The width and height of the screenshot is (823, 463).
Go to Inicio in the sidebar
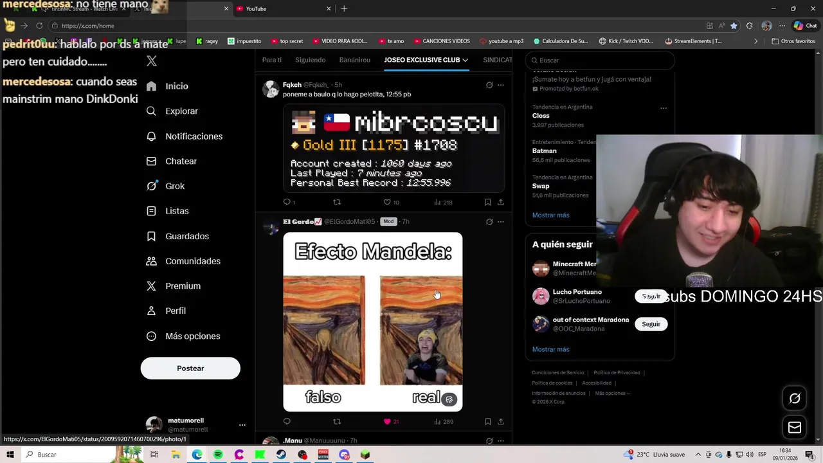click(x=167, y=86)
